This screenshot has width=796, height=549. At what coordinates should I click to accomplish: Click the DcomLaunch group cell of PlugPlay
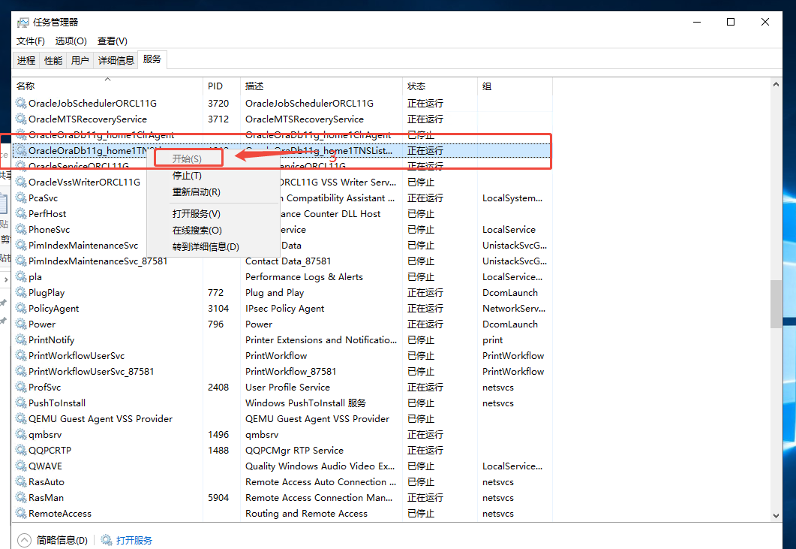coord(510,293)
